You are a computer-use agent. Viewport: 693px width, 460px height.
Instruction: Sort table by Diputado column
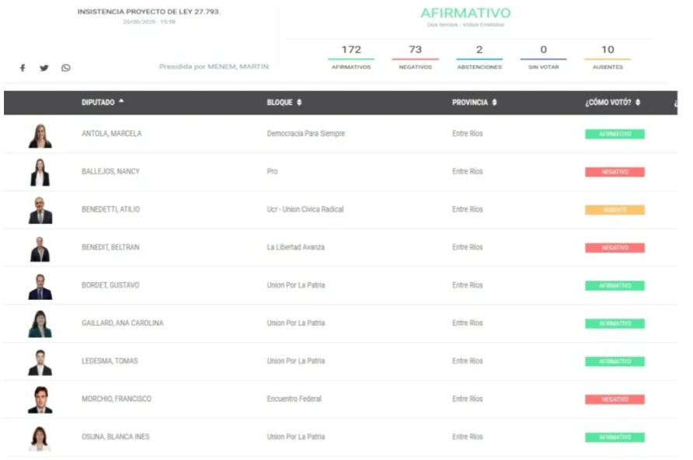(102, 103)
